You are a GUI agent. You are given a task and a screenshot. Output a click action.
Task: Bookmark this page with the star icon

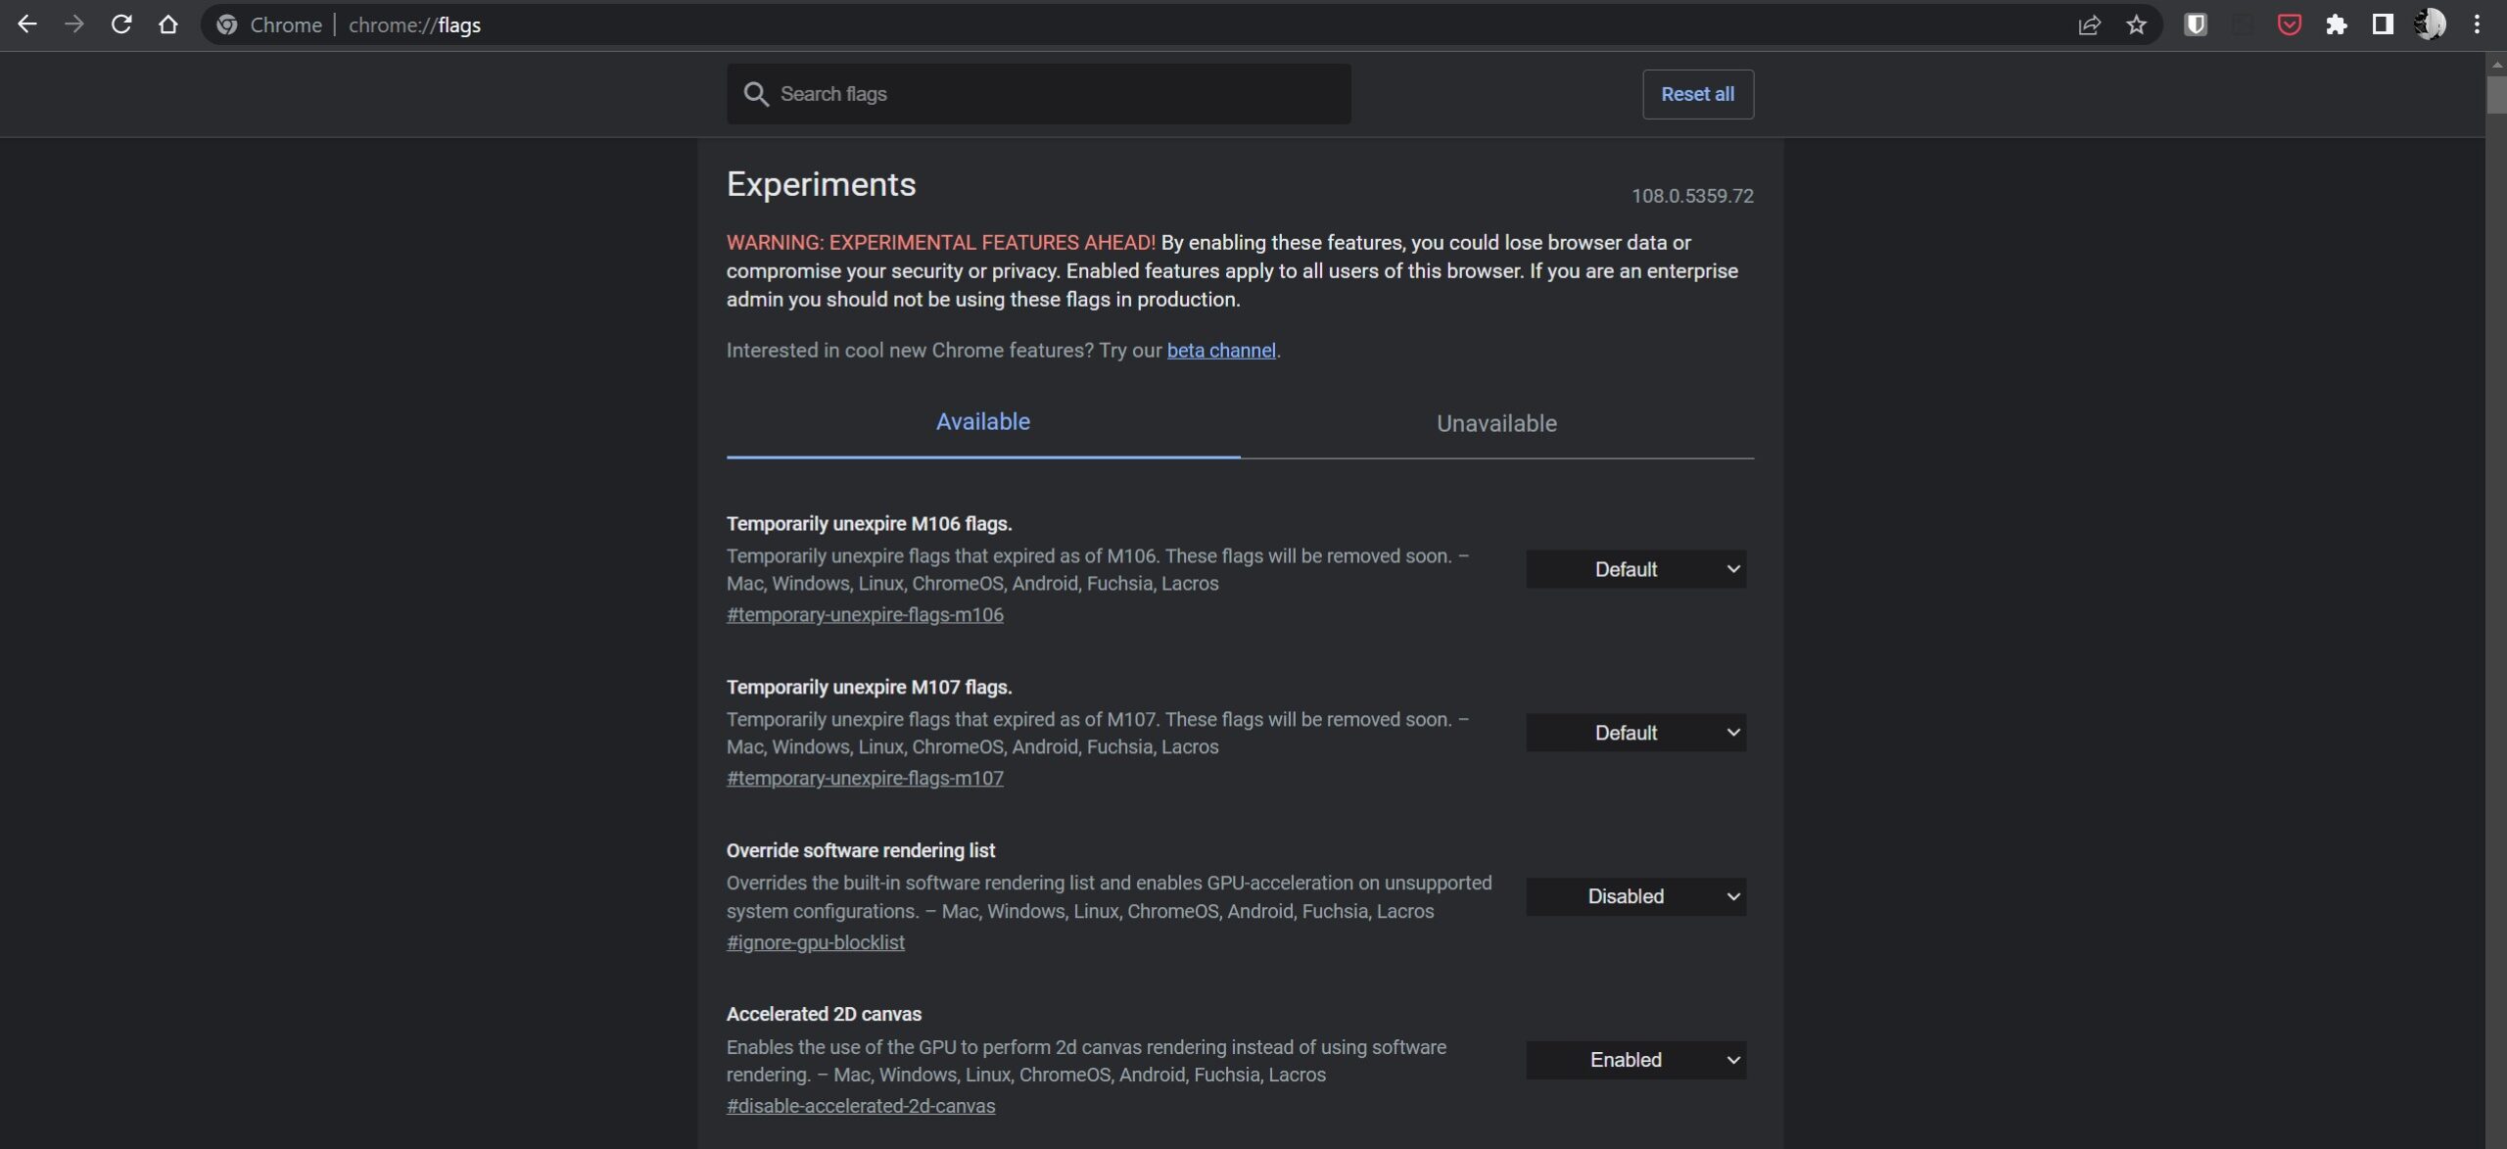[x=2136, y=24]
